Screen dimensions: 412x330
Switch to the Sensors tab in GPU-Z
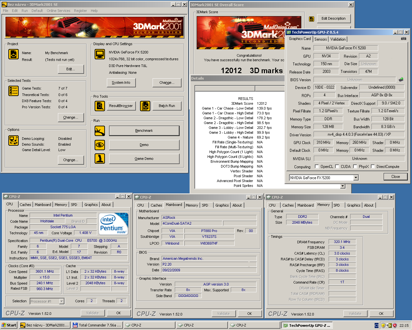321,39
